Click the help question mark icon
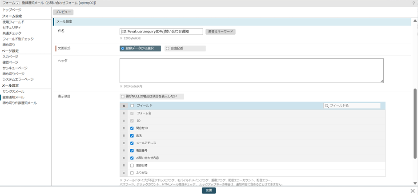418x195 pixels. point(414,3)
